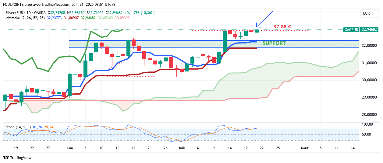Image resolution: width=383 pixels, height=163 pixels.
Task: Click the blue arrow annotation above price
Action: click(264, 19)
